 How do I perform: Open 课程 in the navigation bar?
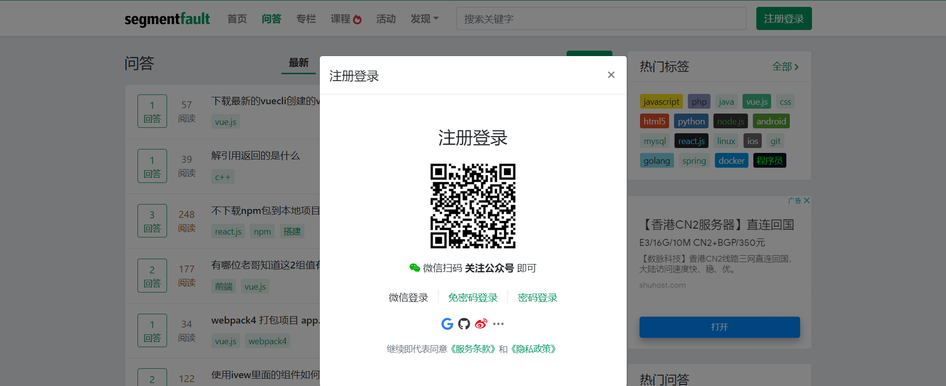point(340,19)
